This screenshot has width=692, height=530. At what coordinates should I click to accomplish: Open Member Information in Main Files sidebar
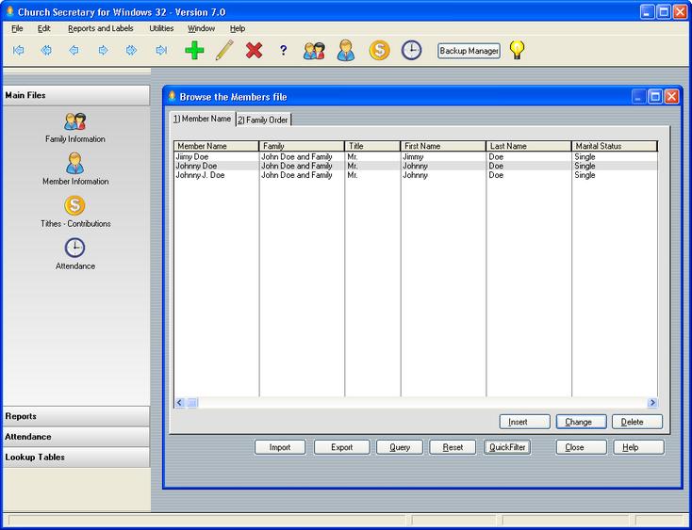click(x=75, y=169)
